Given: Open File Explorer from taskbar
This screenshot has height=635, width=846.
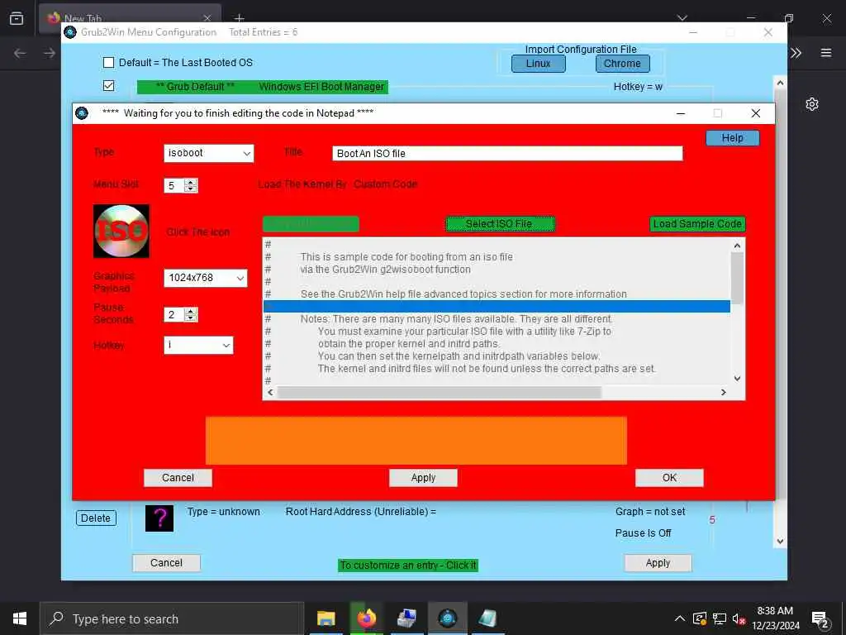Looking at the screenshot, I should pos(326,618).
